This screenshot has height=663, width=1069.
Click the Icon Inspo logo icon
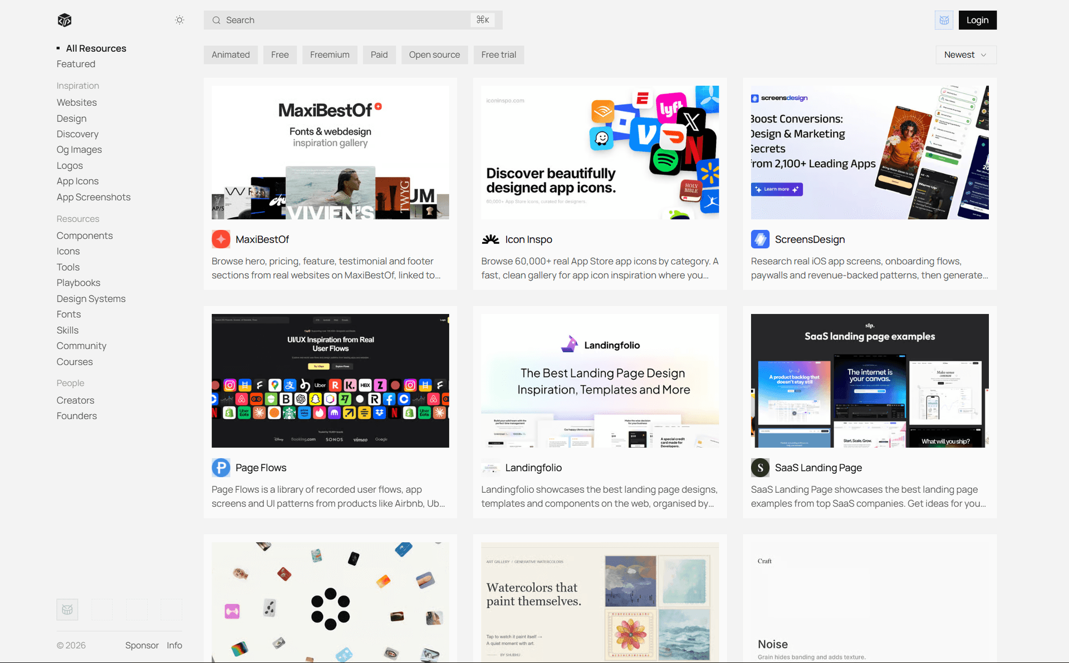tap(491, 239)
